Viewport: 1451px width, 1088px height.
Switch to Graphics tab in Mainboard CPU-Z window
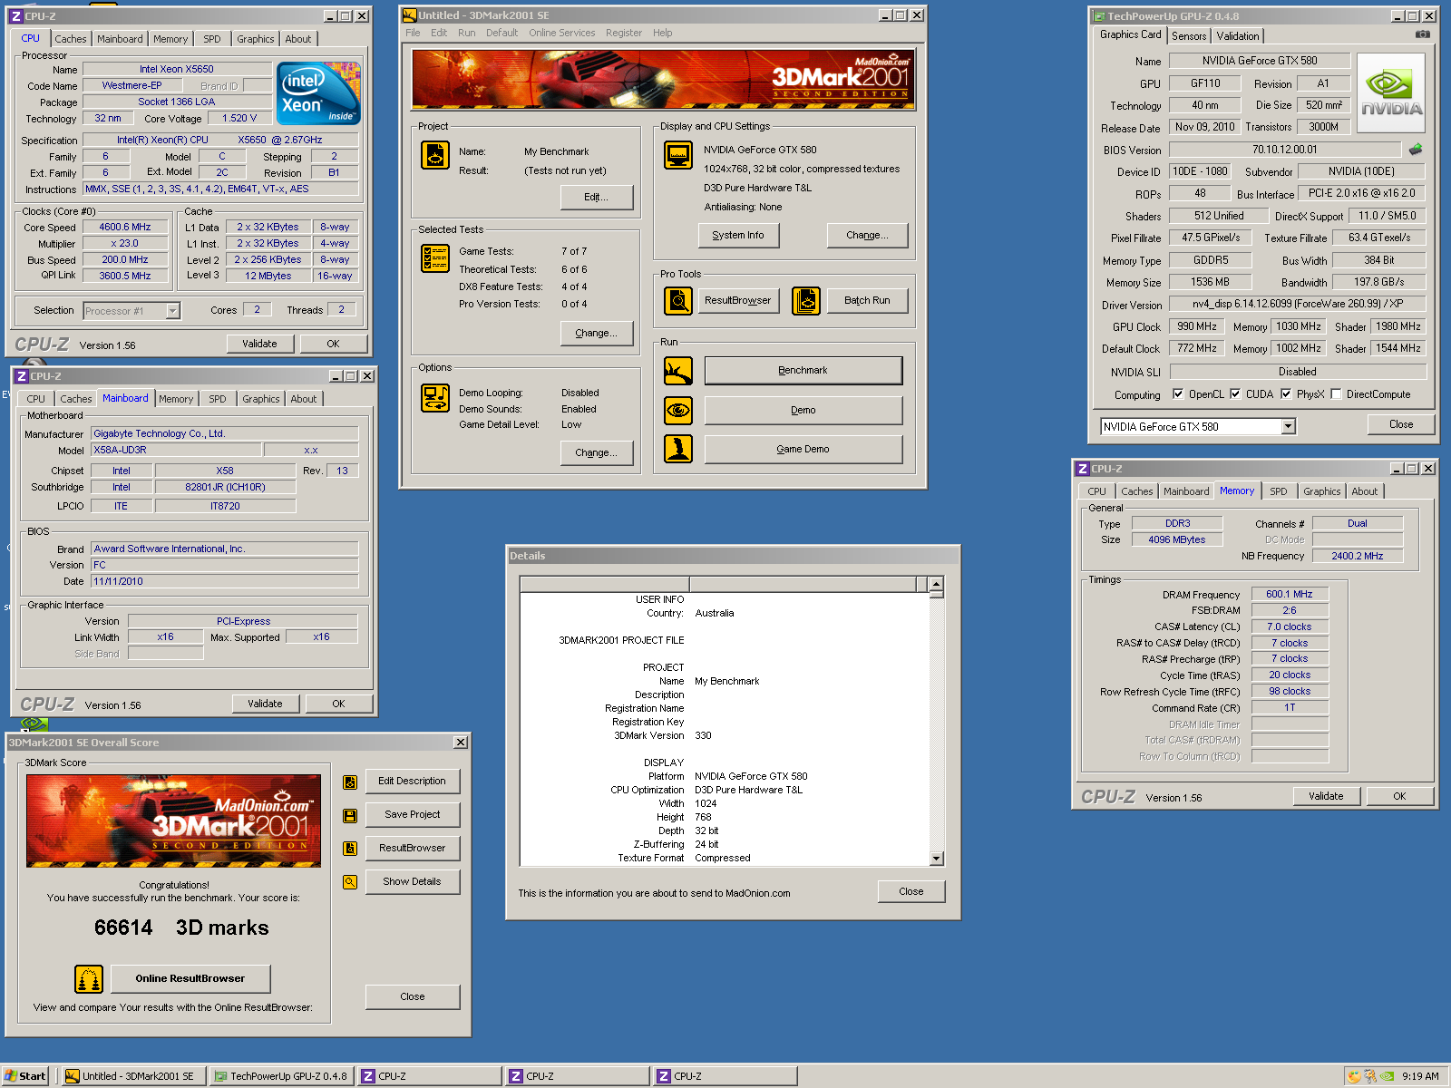tap(261, 399)
